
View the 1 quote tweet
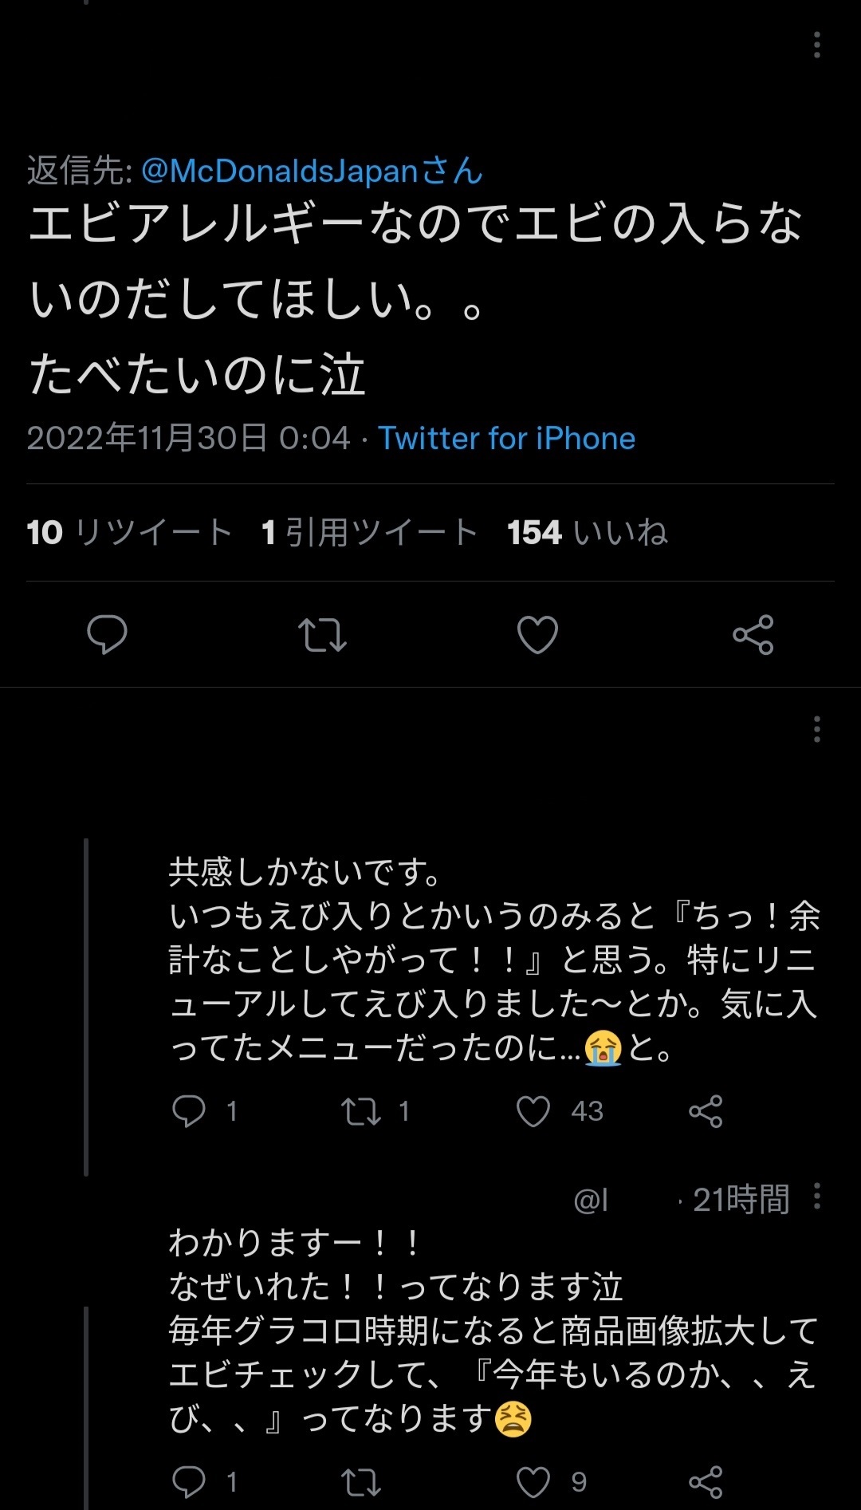(x=370, y=532)
